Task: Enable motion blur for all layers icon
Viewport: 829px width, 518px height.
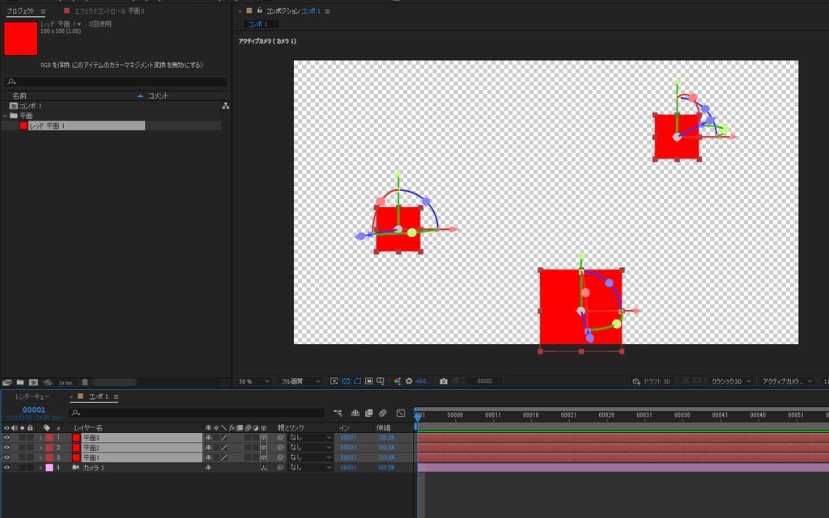Action: coord(383,413)
